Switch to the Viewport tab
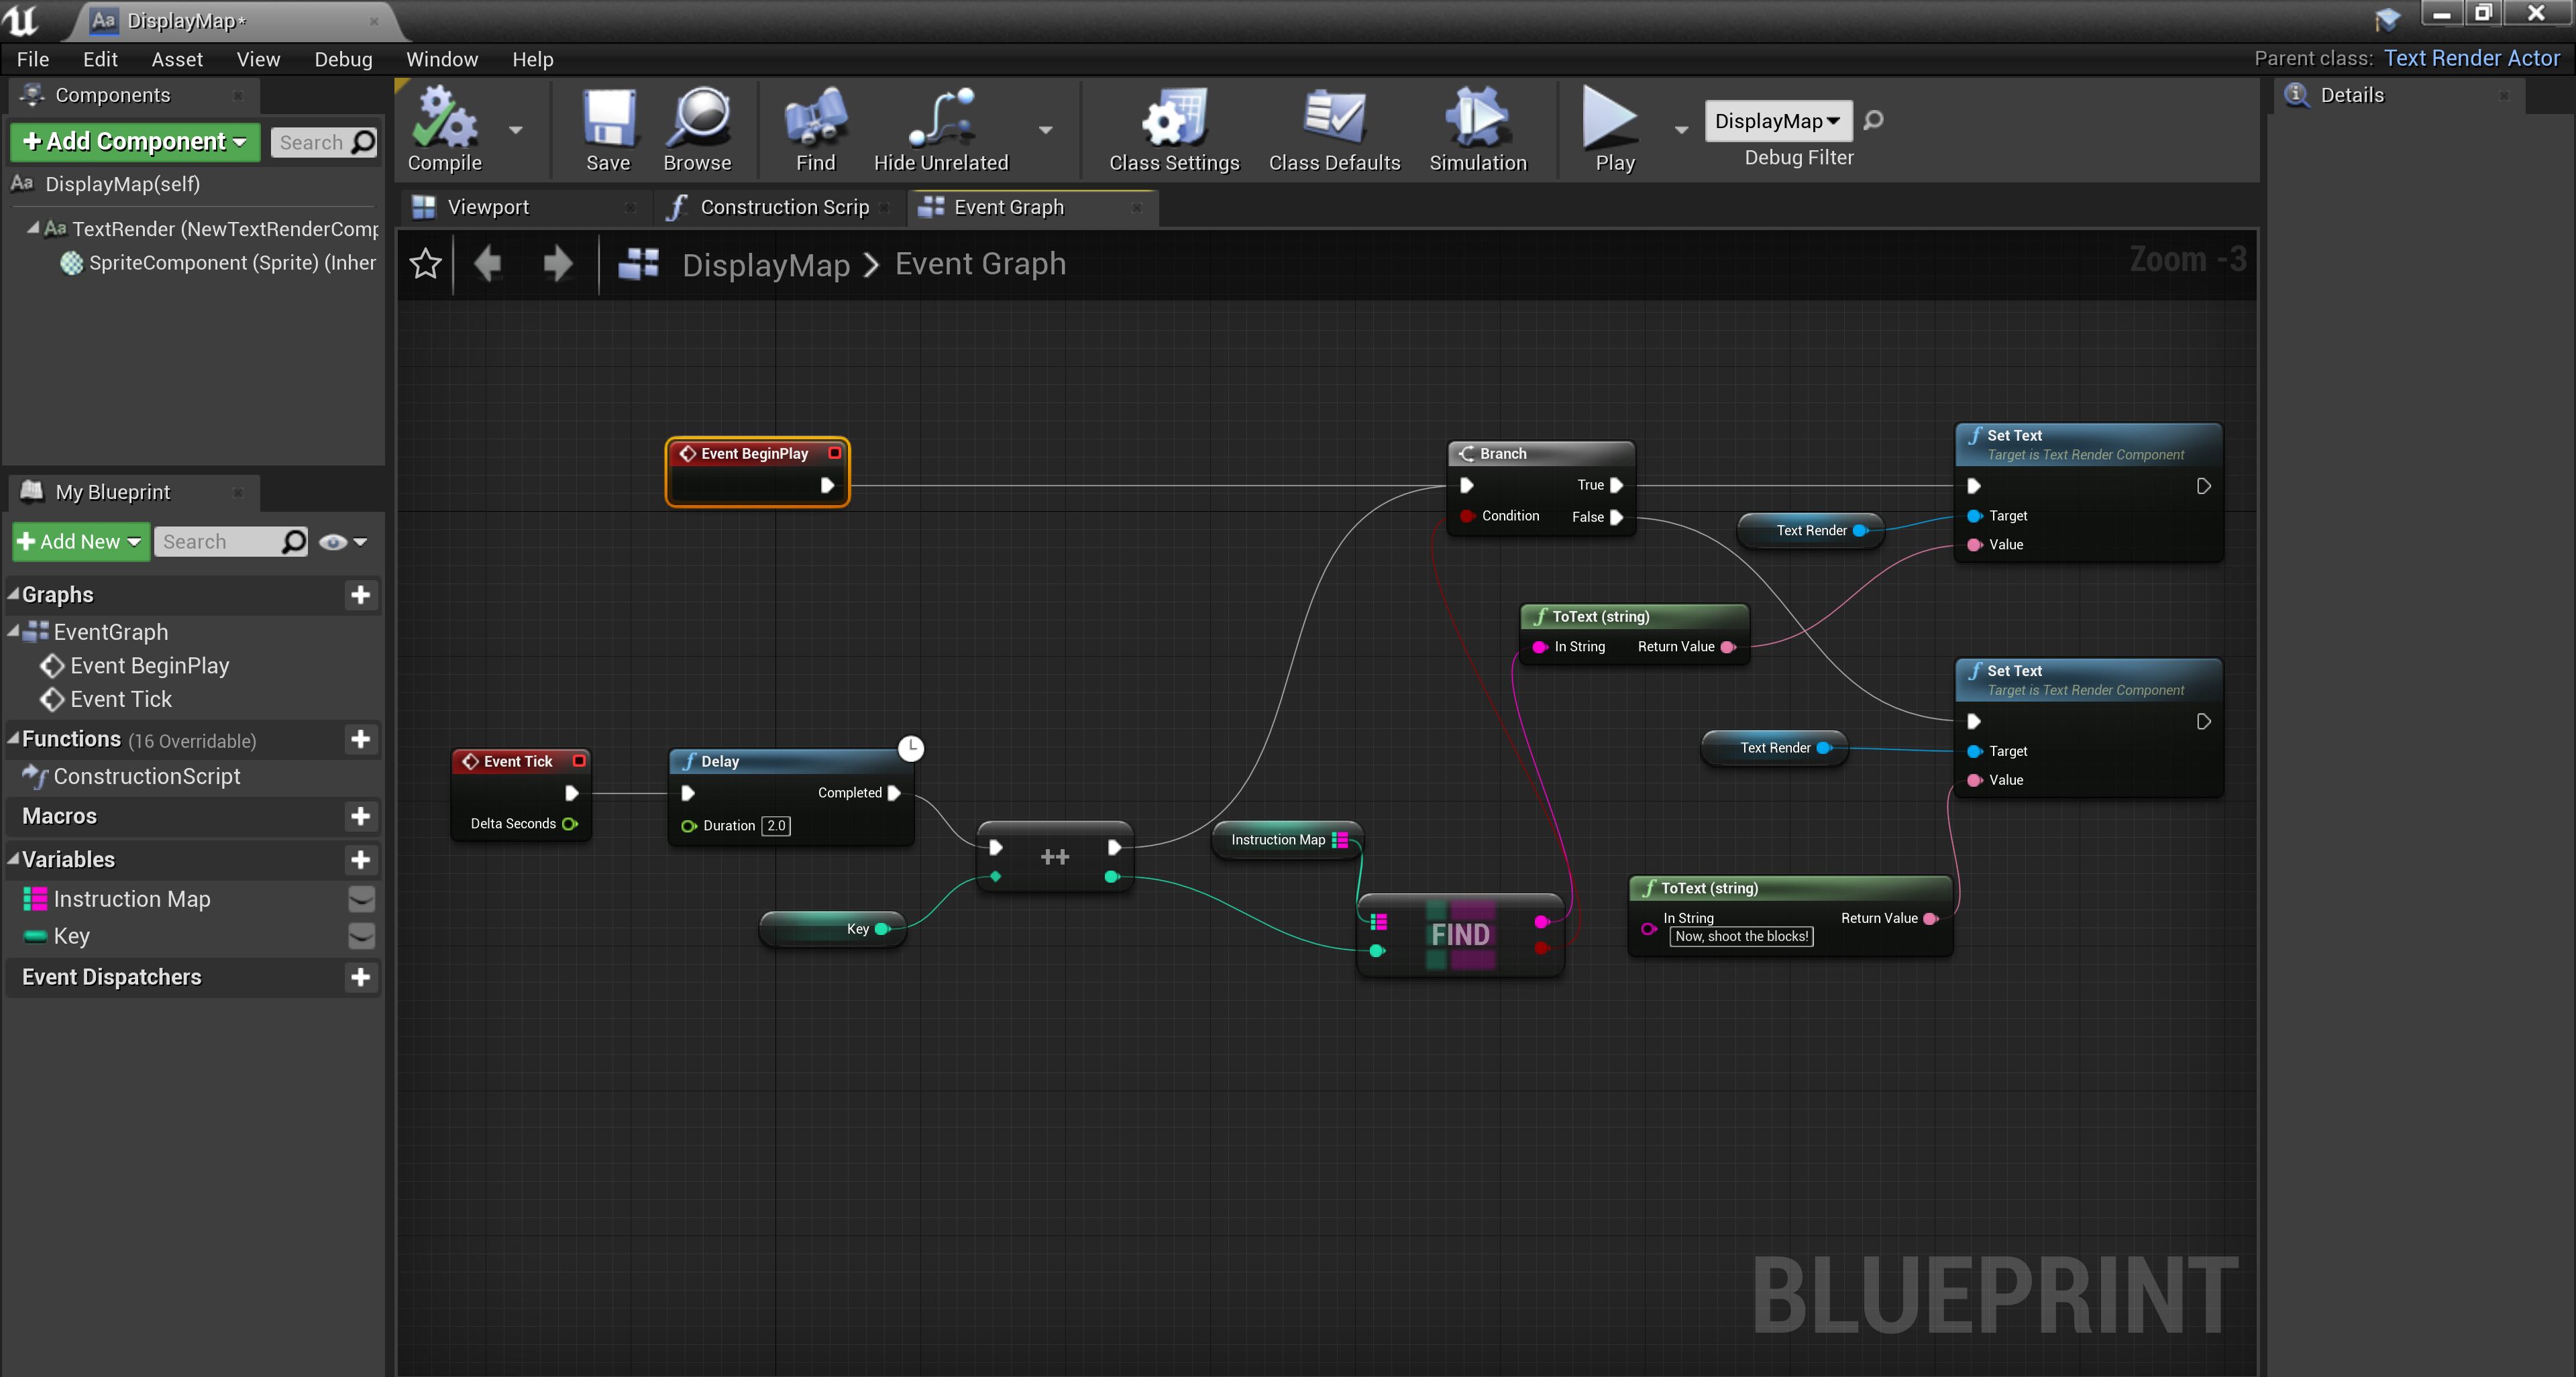Viewport: 2576px width, 1377px height. click(x=488, y=207)
